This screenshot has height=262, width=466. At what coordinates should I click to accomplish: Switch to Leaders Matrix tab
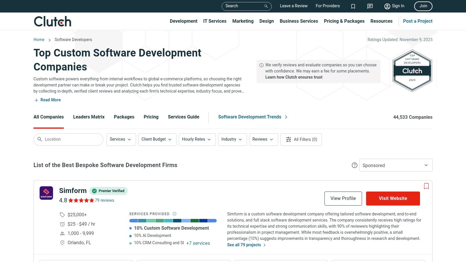pos(89,117)
